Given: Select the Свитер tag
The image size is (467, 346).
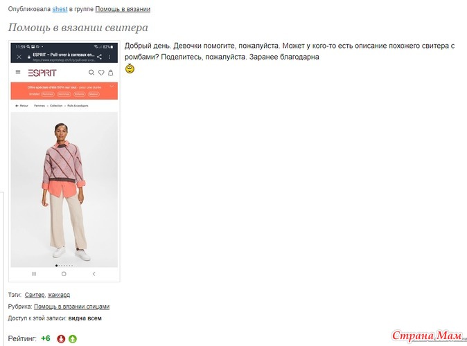Looking at the screenshot, I should click(x=35, y=295).
